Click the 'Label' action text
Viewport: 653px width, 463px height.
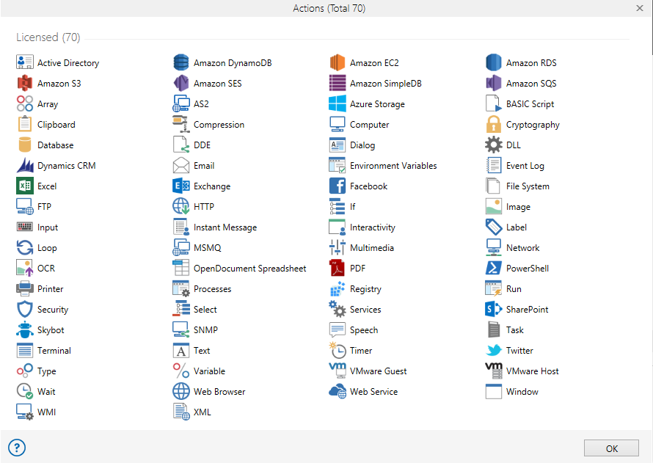(x=517, y=227)
